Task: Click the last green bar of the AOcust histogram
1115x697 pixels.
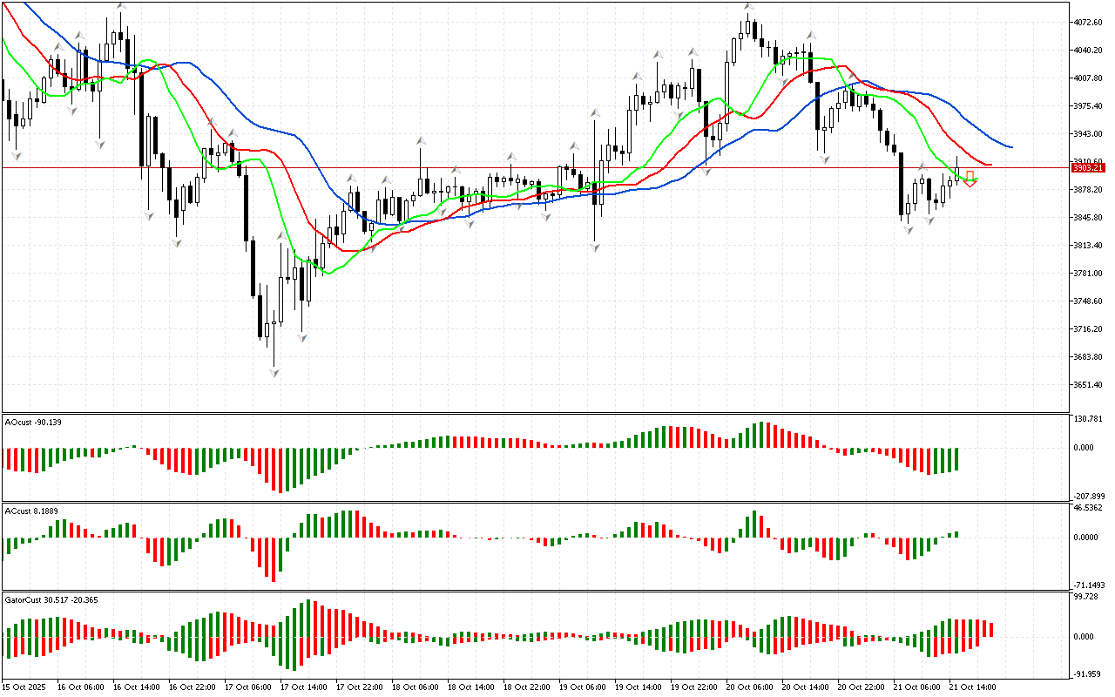Action: tap(956, 459)
